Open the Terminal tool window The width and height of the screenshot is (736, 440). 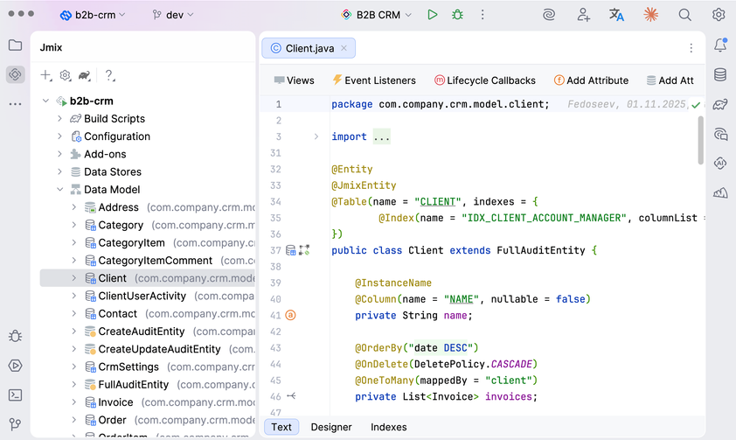pyautogui.click(x=15, y=395)
